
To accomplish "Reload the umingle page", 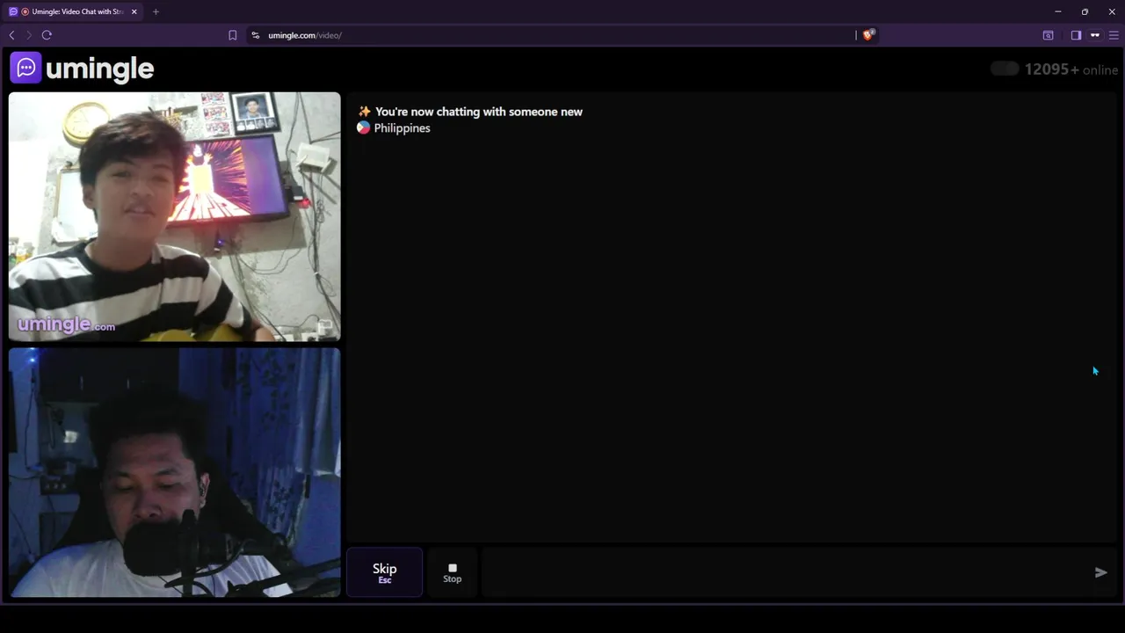I will point(47,35).
